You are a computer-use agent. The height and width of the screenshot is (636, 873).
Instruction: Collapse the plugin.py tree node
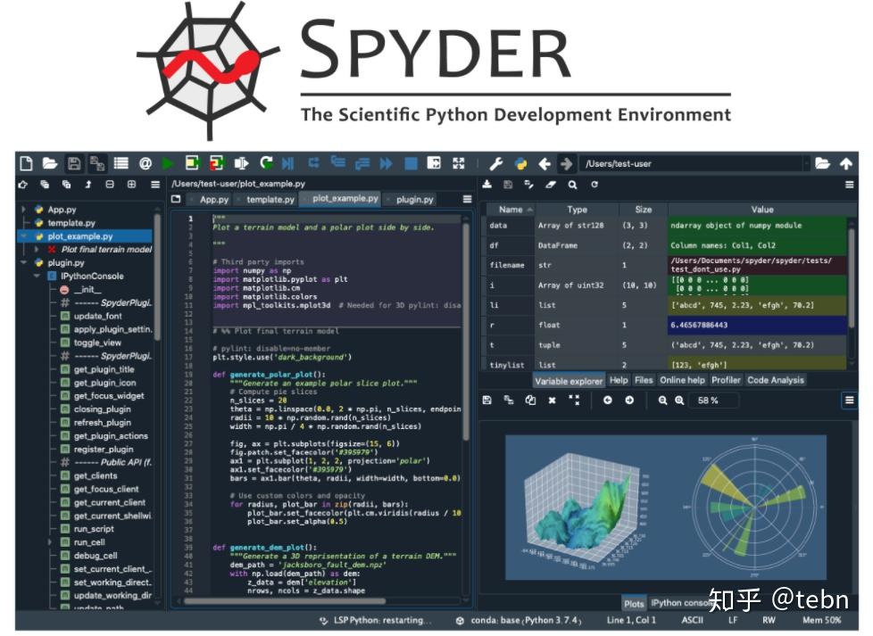point(22,263)
